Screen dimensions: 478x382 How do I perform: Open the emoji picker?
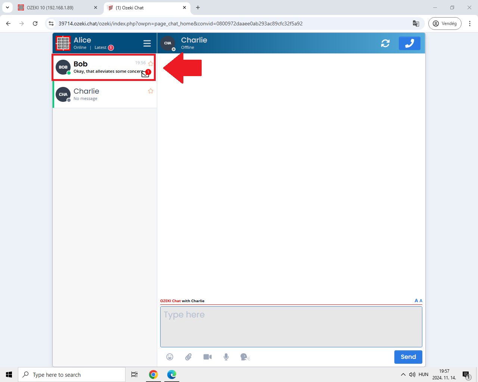(x=170, y=357)
